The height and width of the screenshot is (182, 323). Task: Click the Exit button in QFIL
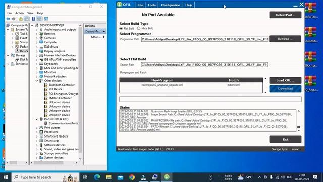285,140
